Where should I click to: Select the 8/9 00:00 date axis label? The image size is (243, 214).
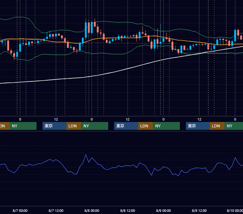[163, 210]
